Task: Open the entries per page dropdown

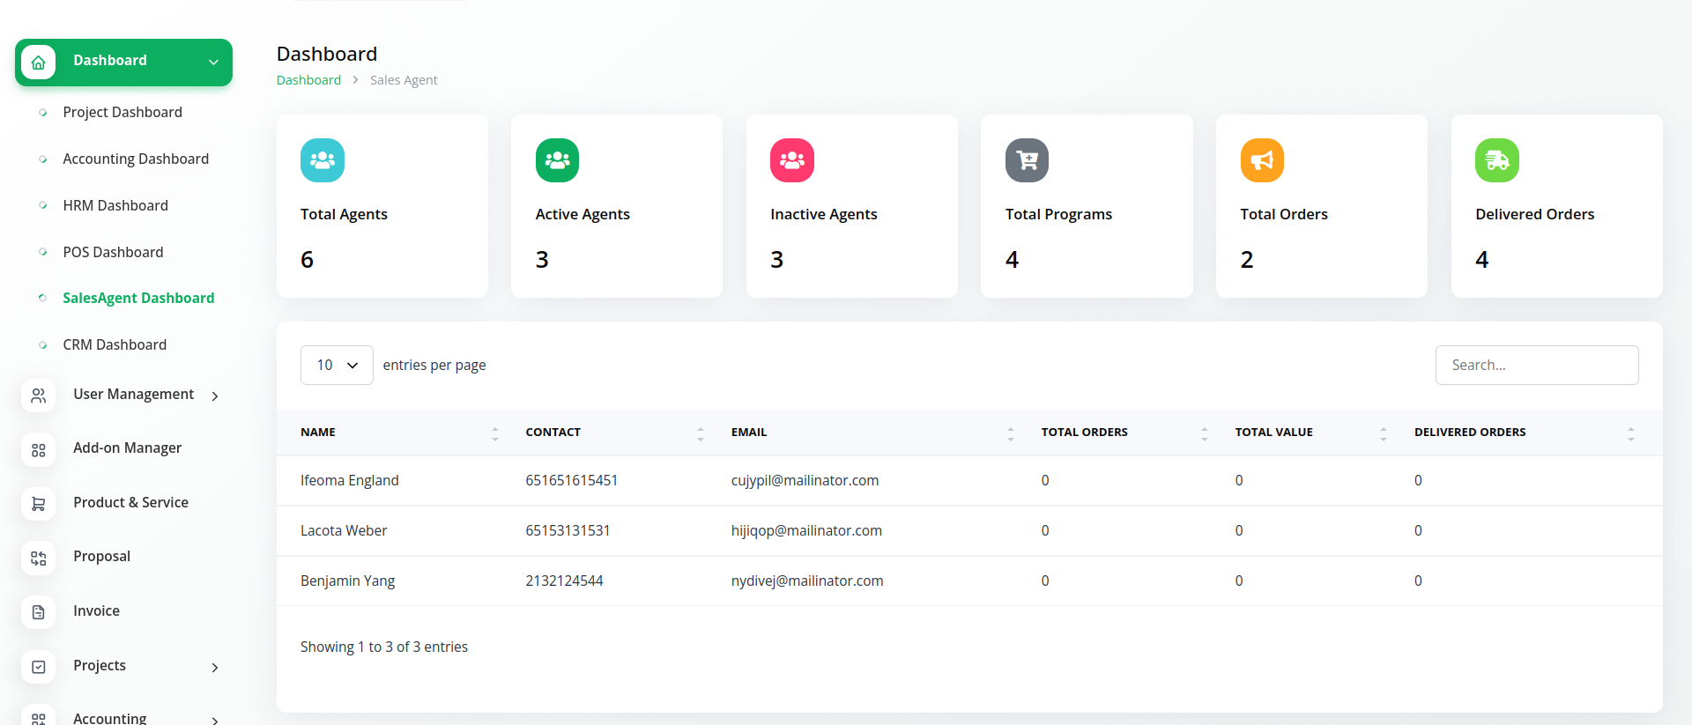Action: coord(337,365)
